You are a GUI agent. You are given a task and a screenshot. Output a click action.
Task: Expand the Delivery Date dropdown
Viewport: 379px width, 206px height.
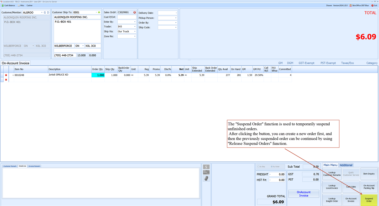176,13
